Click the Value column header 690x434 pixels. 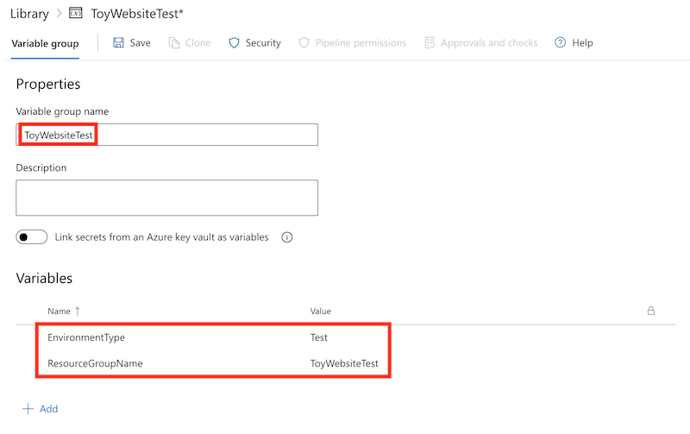320,311
